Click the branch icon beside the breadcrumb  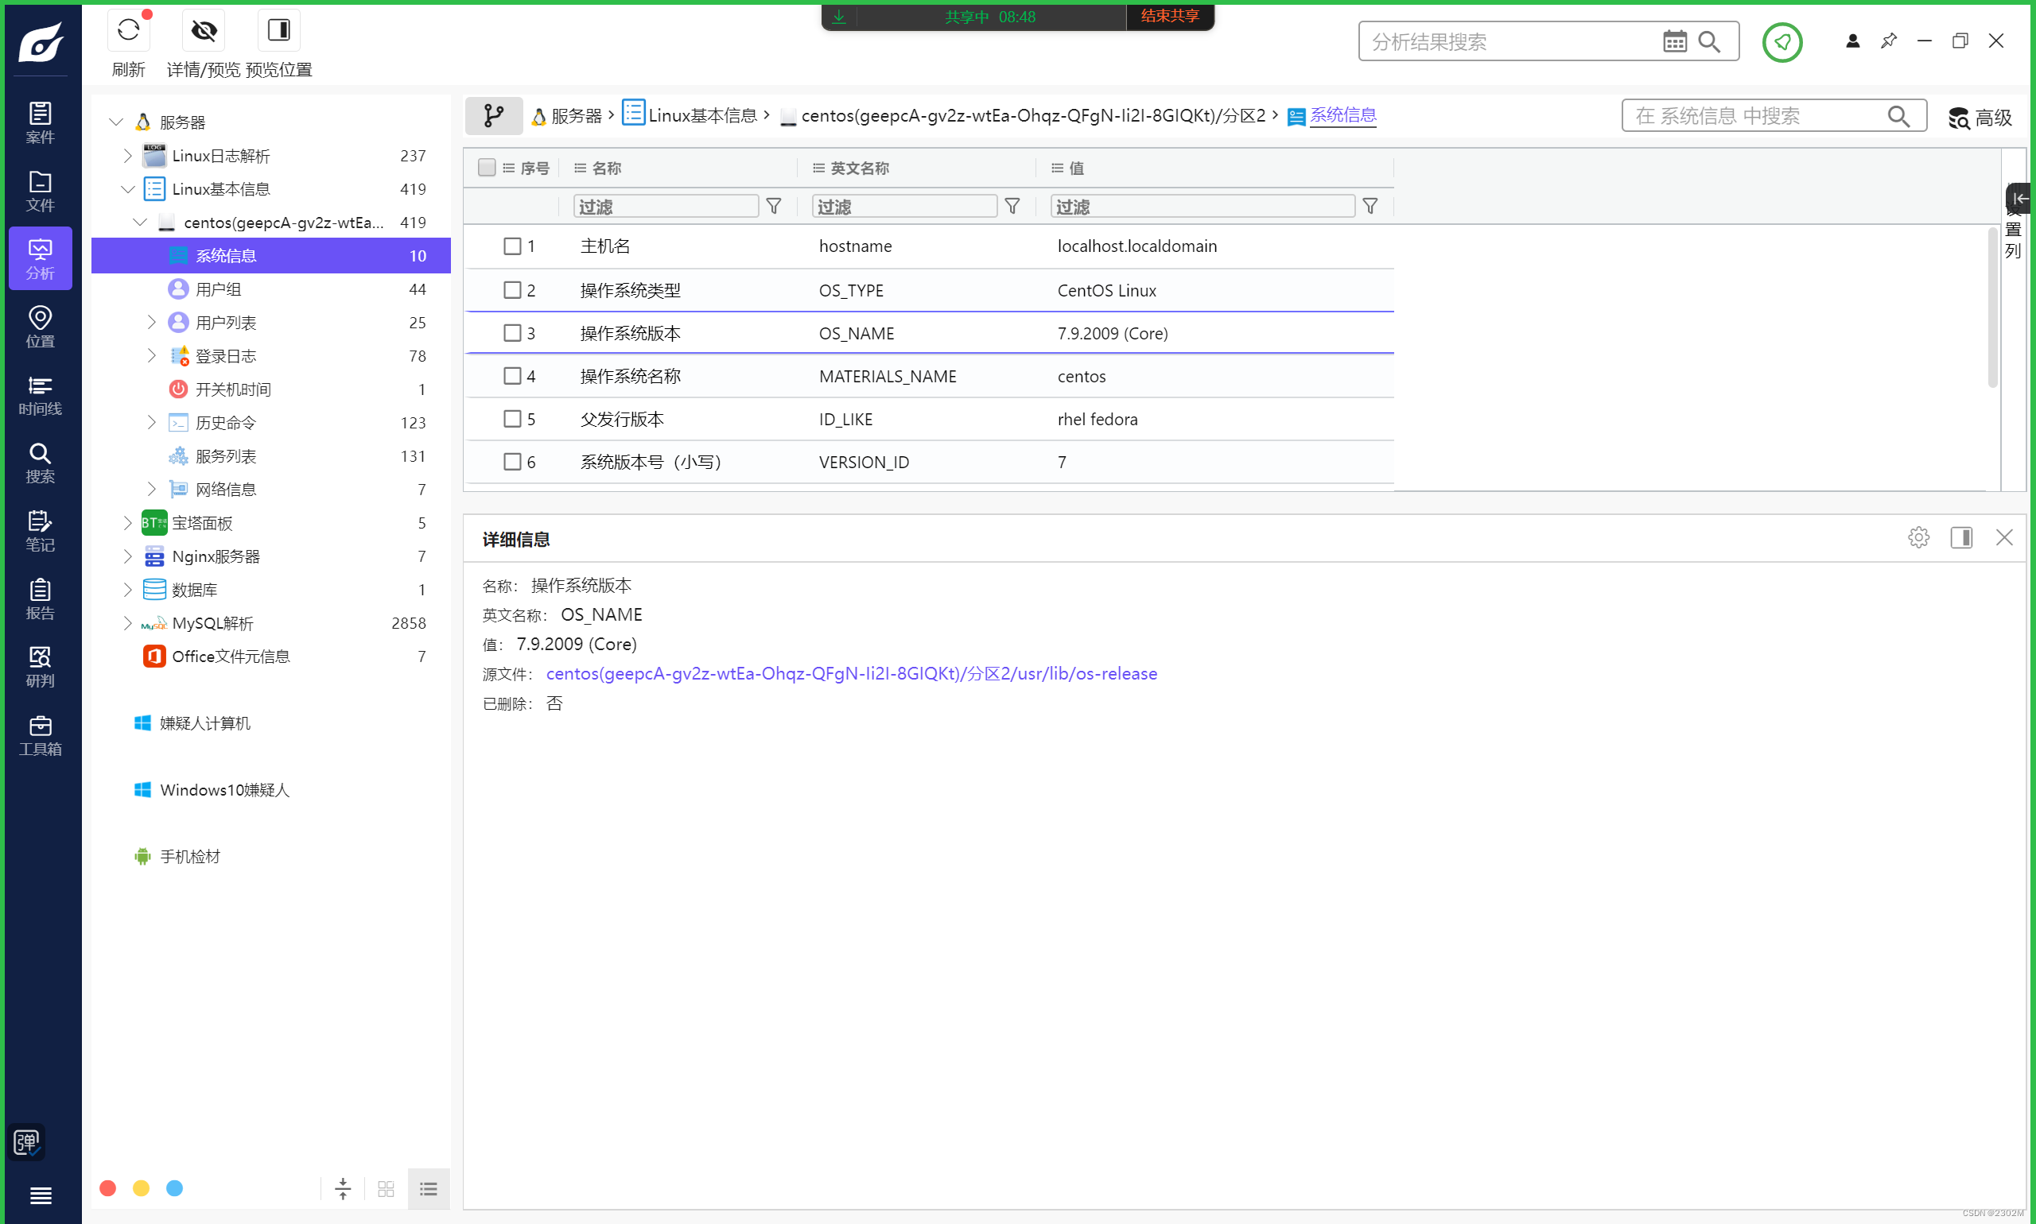[494, 115]
